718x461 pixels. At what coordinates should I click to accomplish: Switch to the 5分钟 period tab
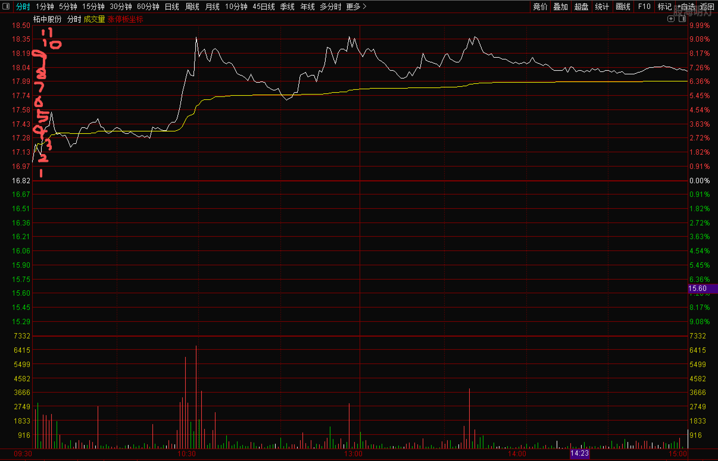68,7
